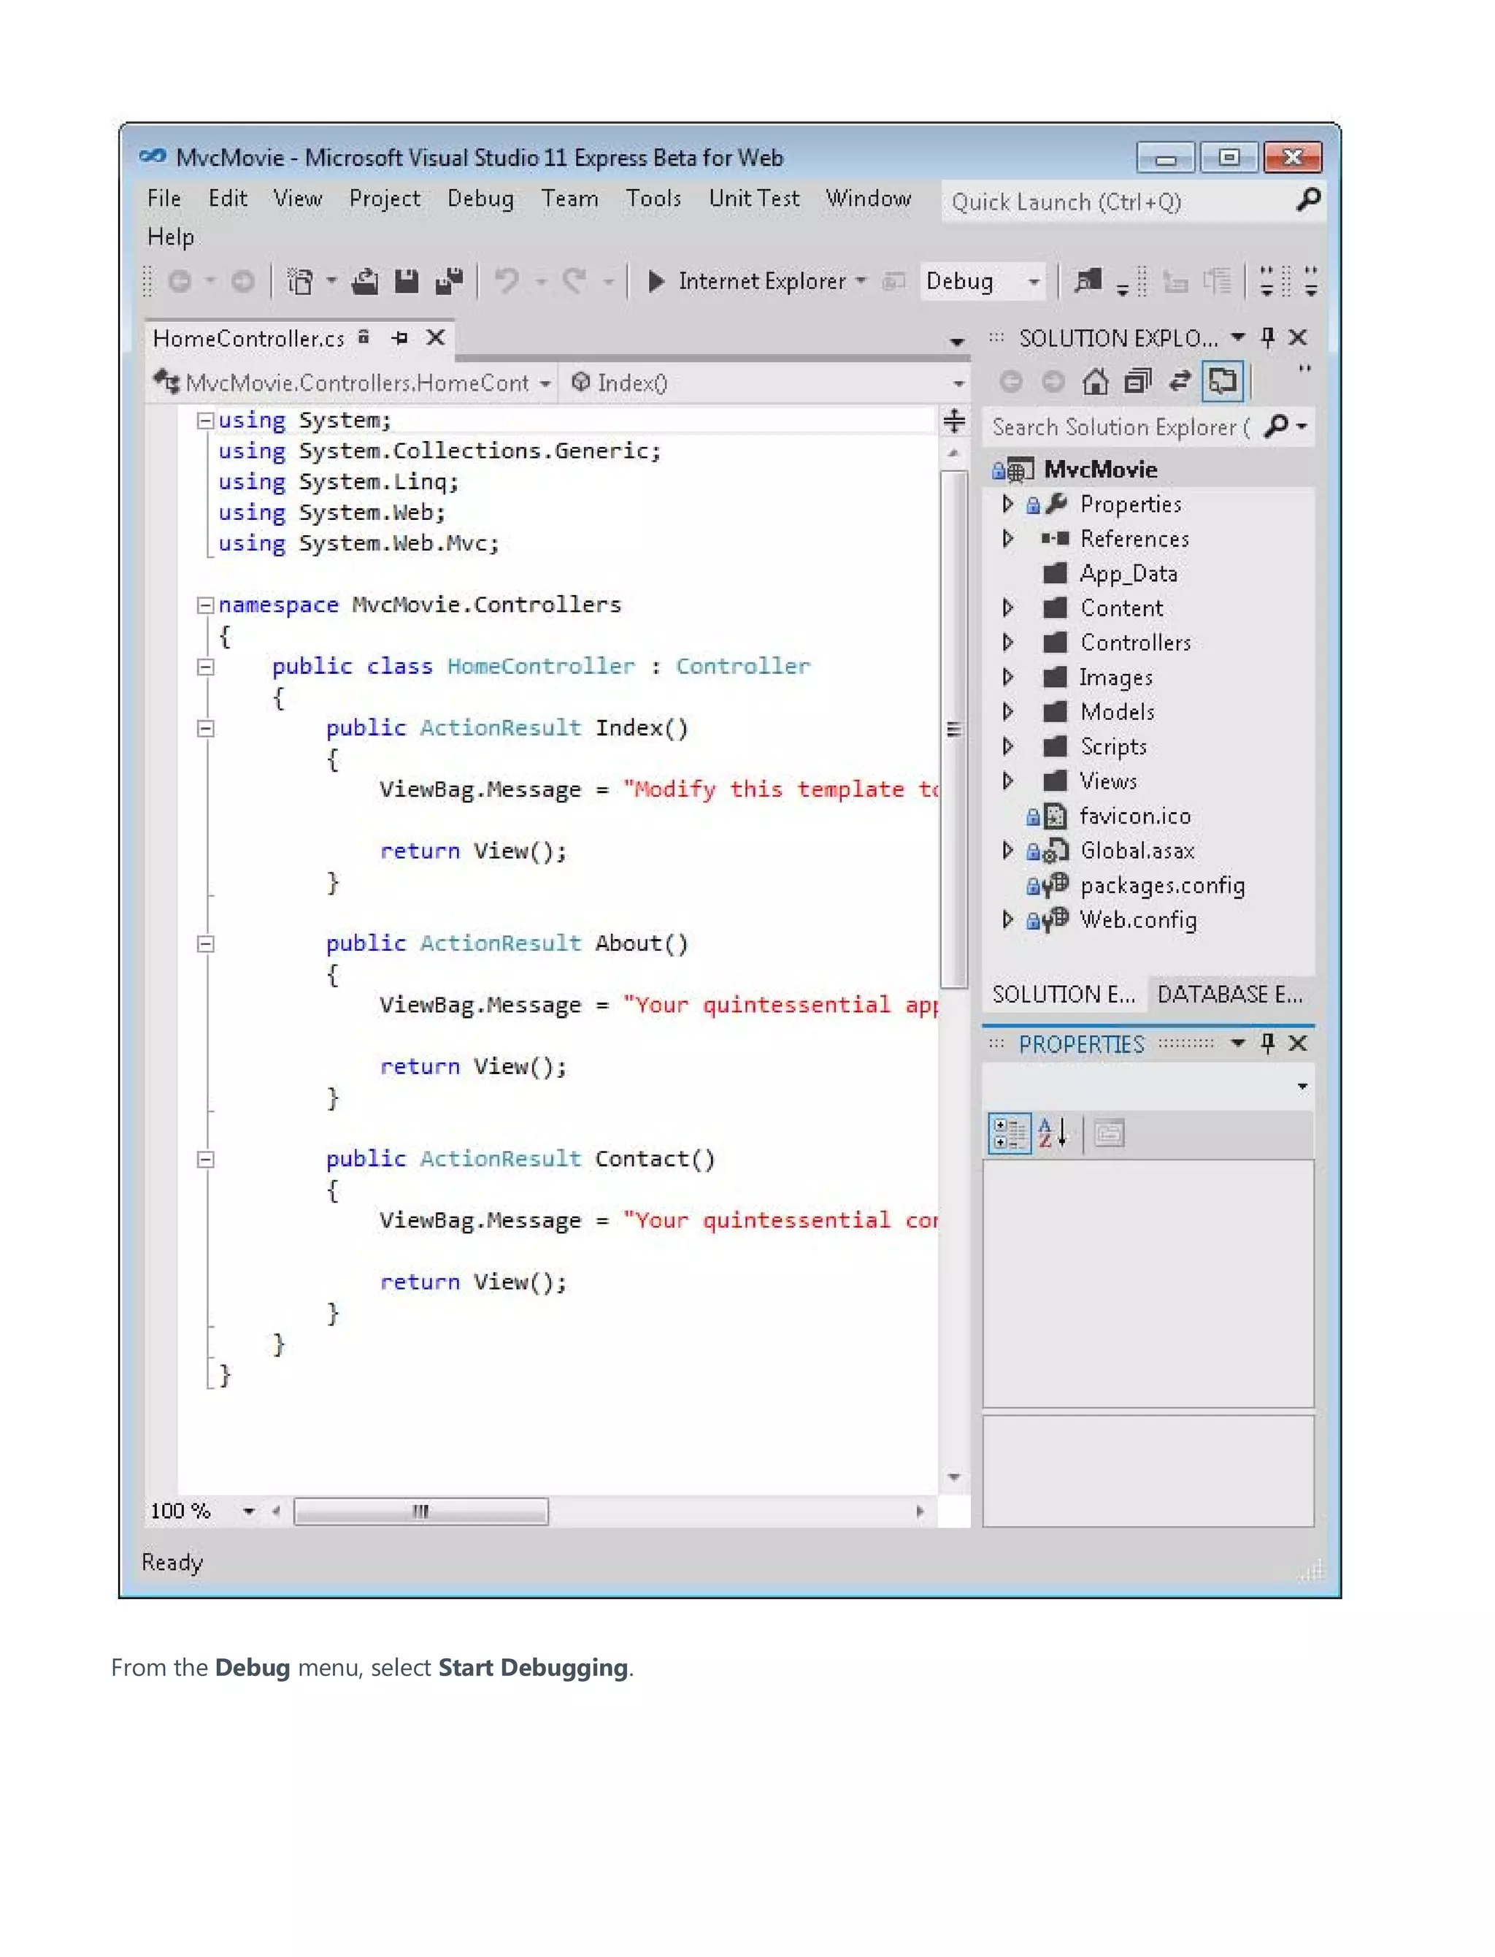Expand the Views folder arrow
The image size is (1495, 1957).
click(1007, 781)
